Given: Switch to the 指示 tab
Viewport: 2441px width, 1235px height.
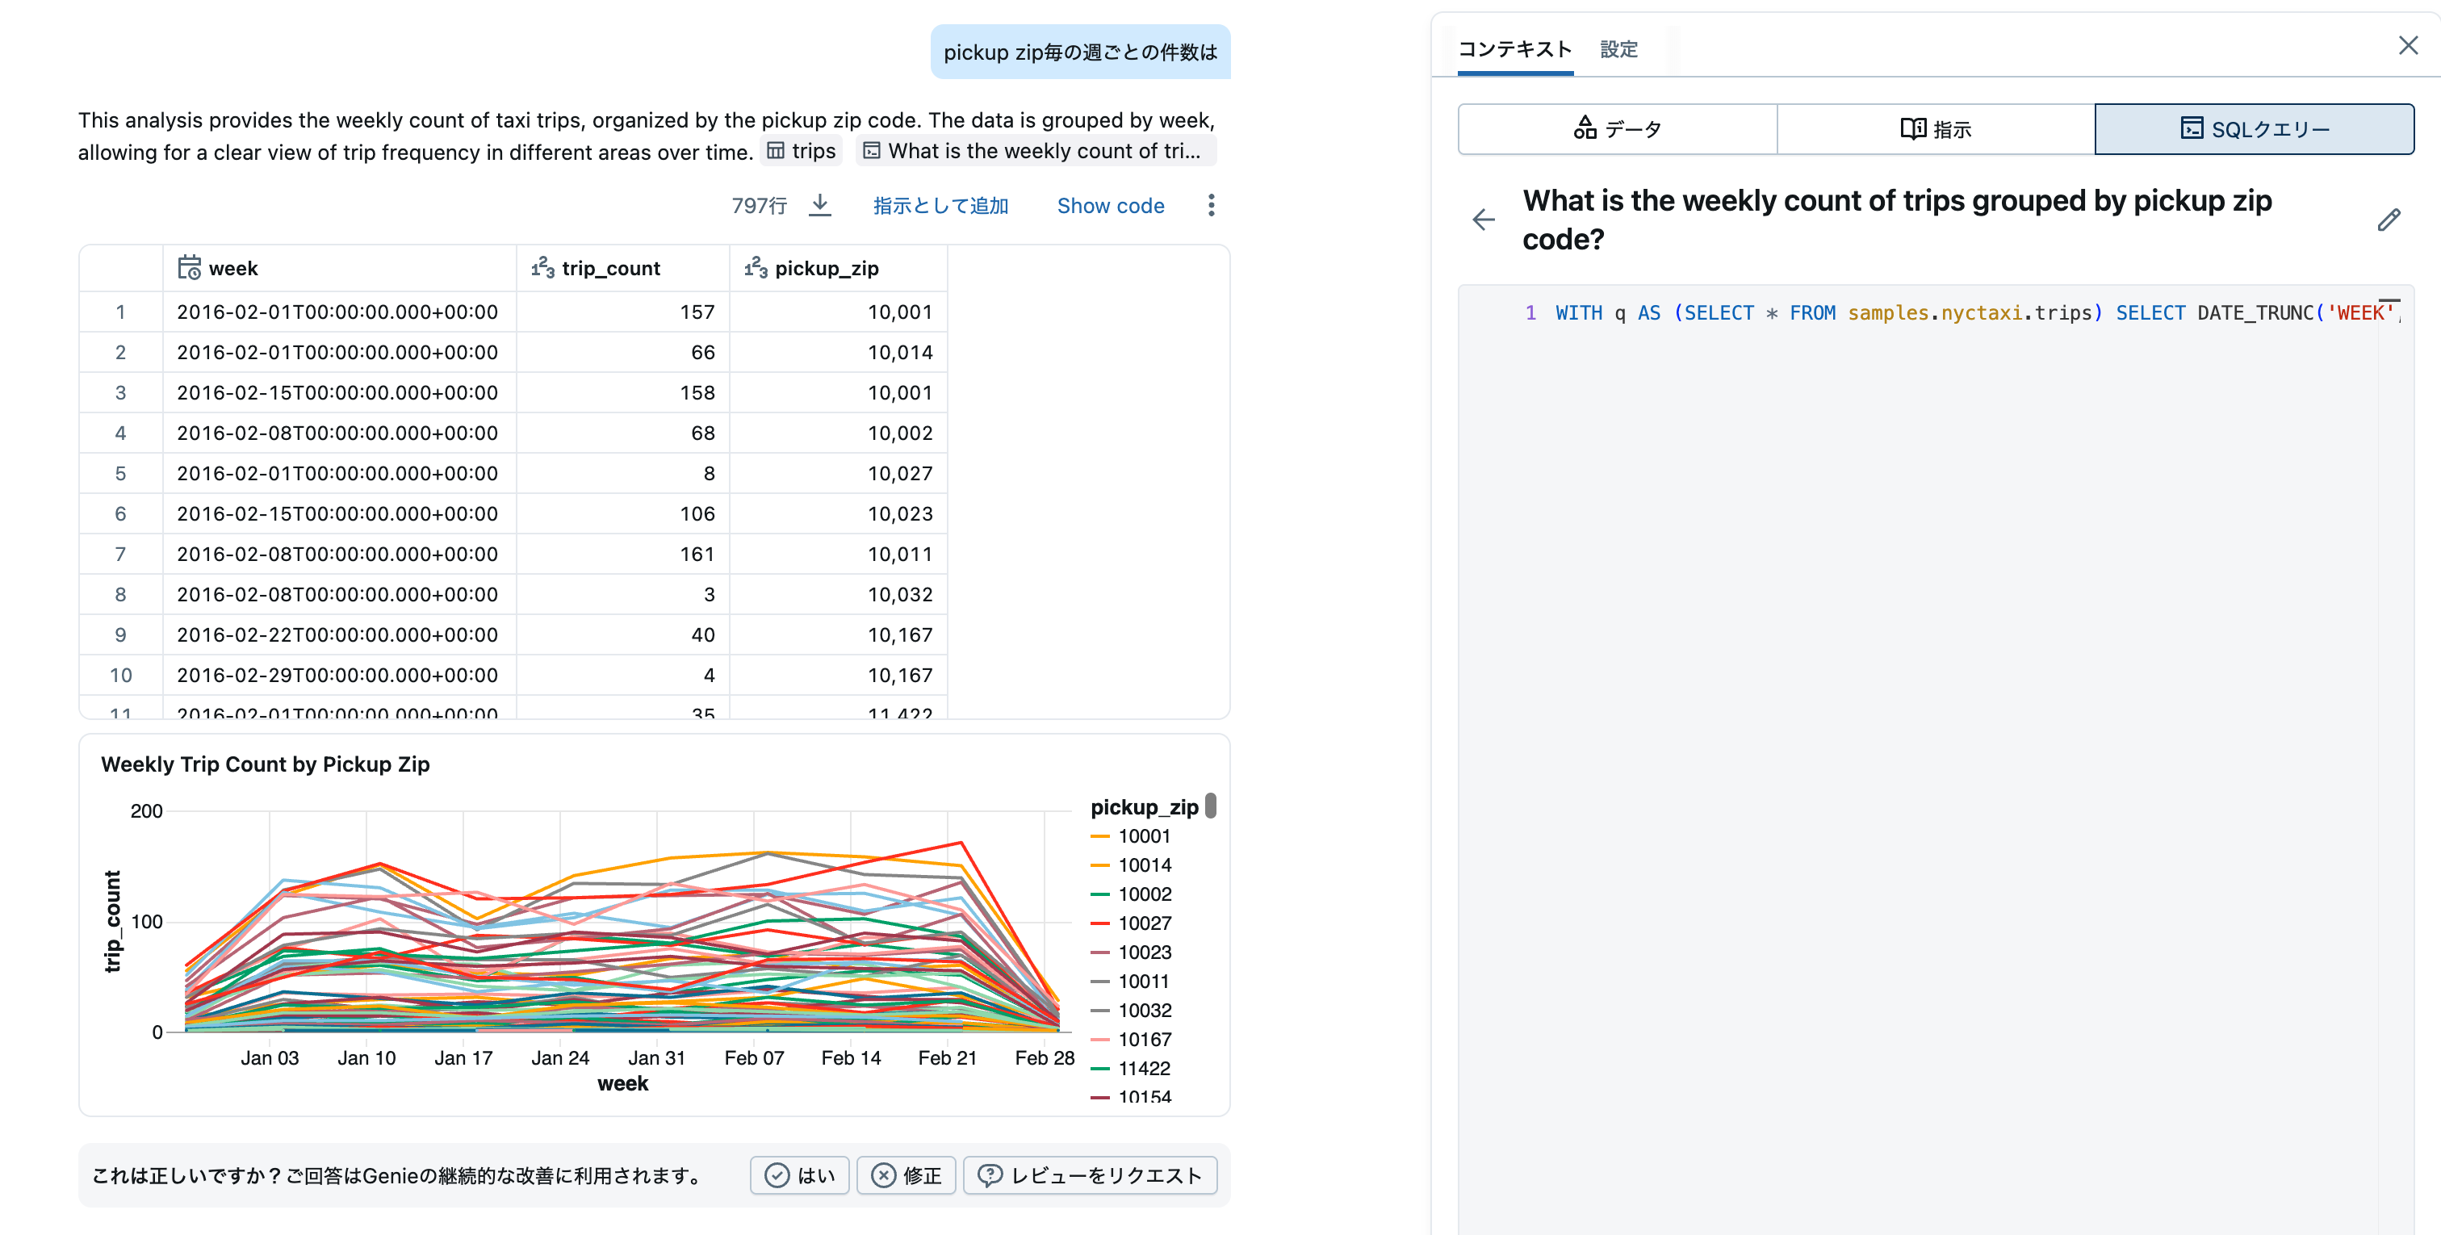Looking at the screenshot, I should click(1935, 129).
